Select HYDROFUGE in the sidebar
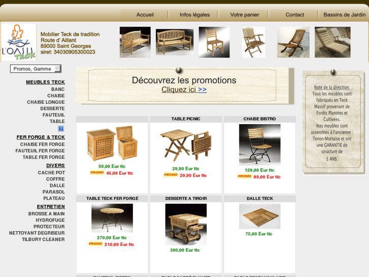Viewport: 369px width, 277px height. pyautogui.click(x=50, y=220)
